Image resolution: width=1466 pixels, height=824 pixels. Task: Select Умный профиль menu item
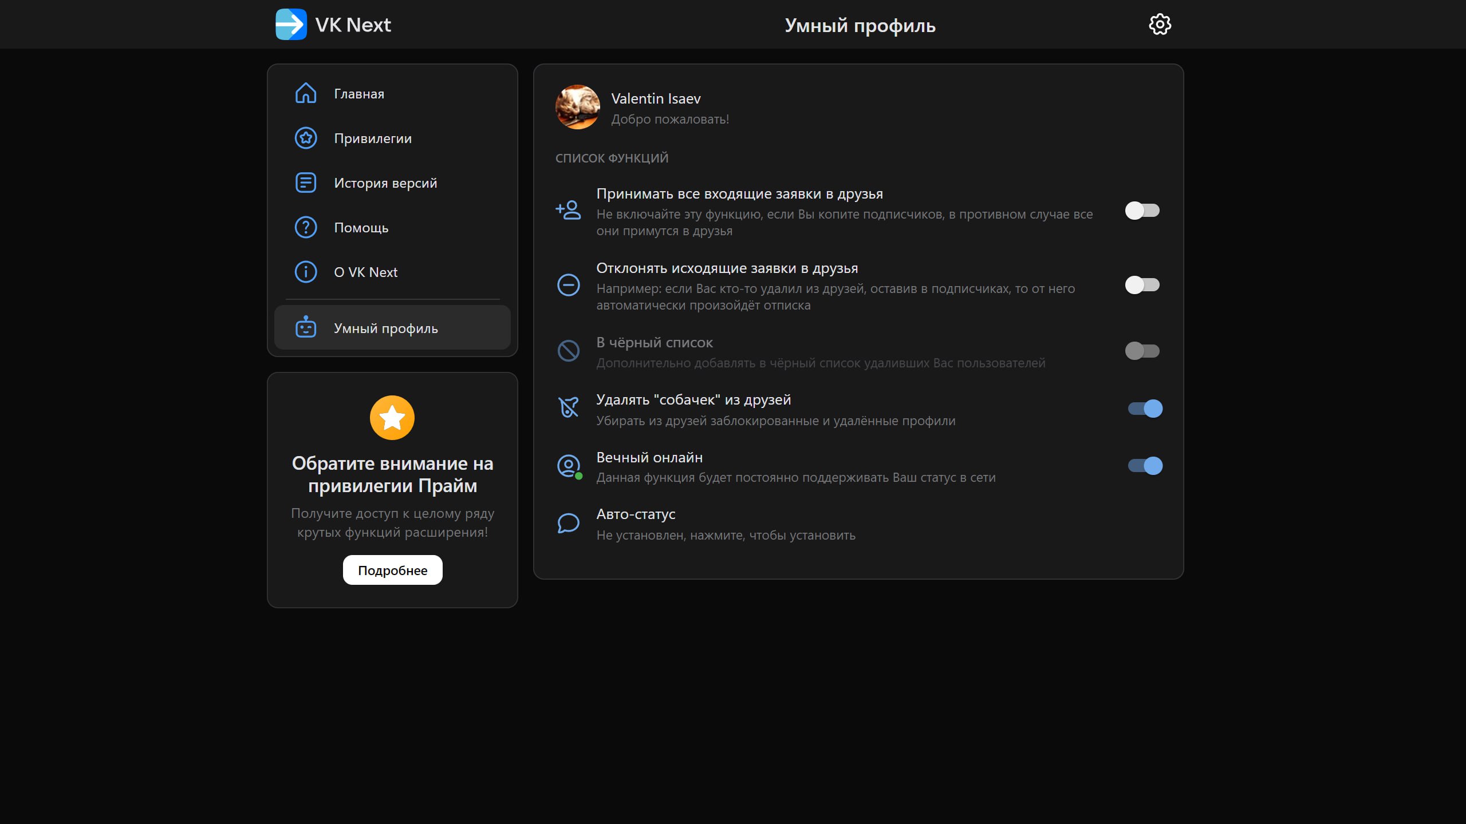pyautogui.click(x=392, y=327)
